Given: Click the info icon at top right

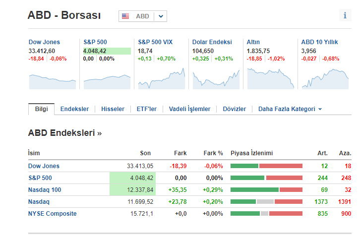Looking at the screenshot, I should (345, 15).
